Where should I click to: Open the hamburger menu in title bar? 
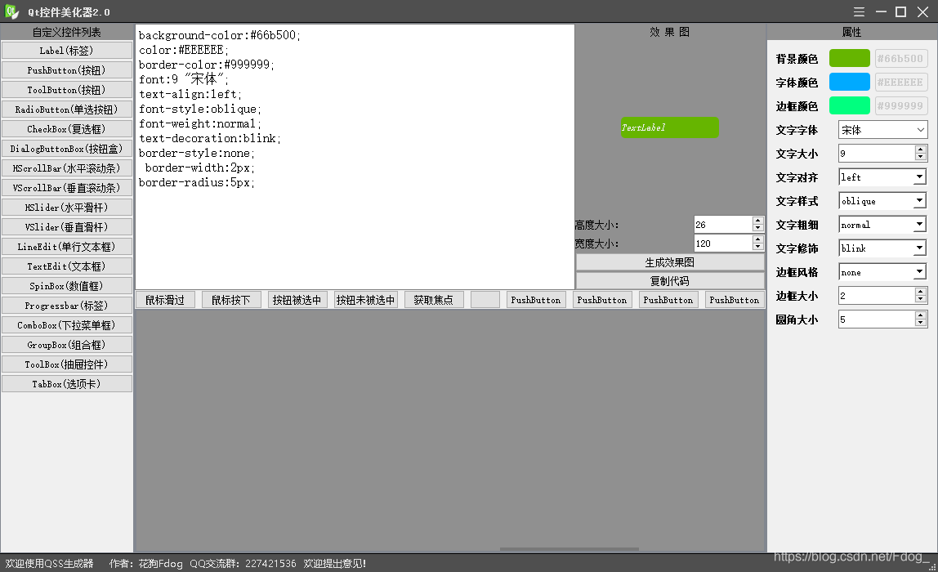point(859,12)
